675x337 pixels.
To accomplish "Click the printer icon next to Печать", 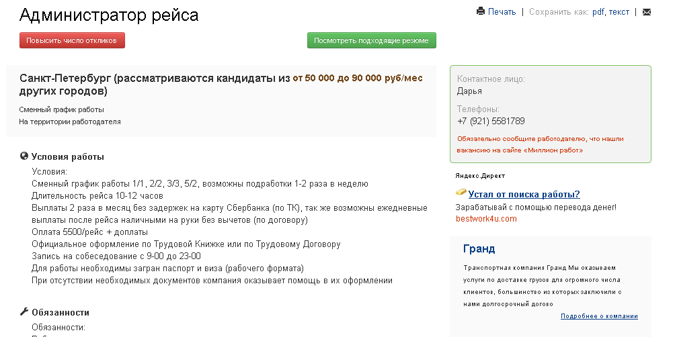I will click(481, 11).
